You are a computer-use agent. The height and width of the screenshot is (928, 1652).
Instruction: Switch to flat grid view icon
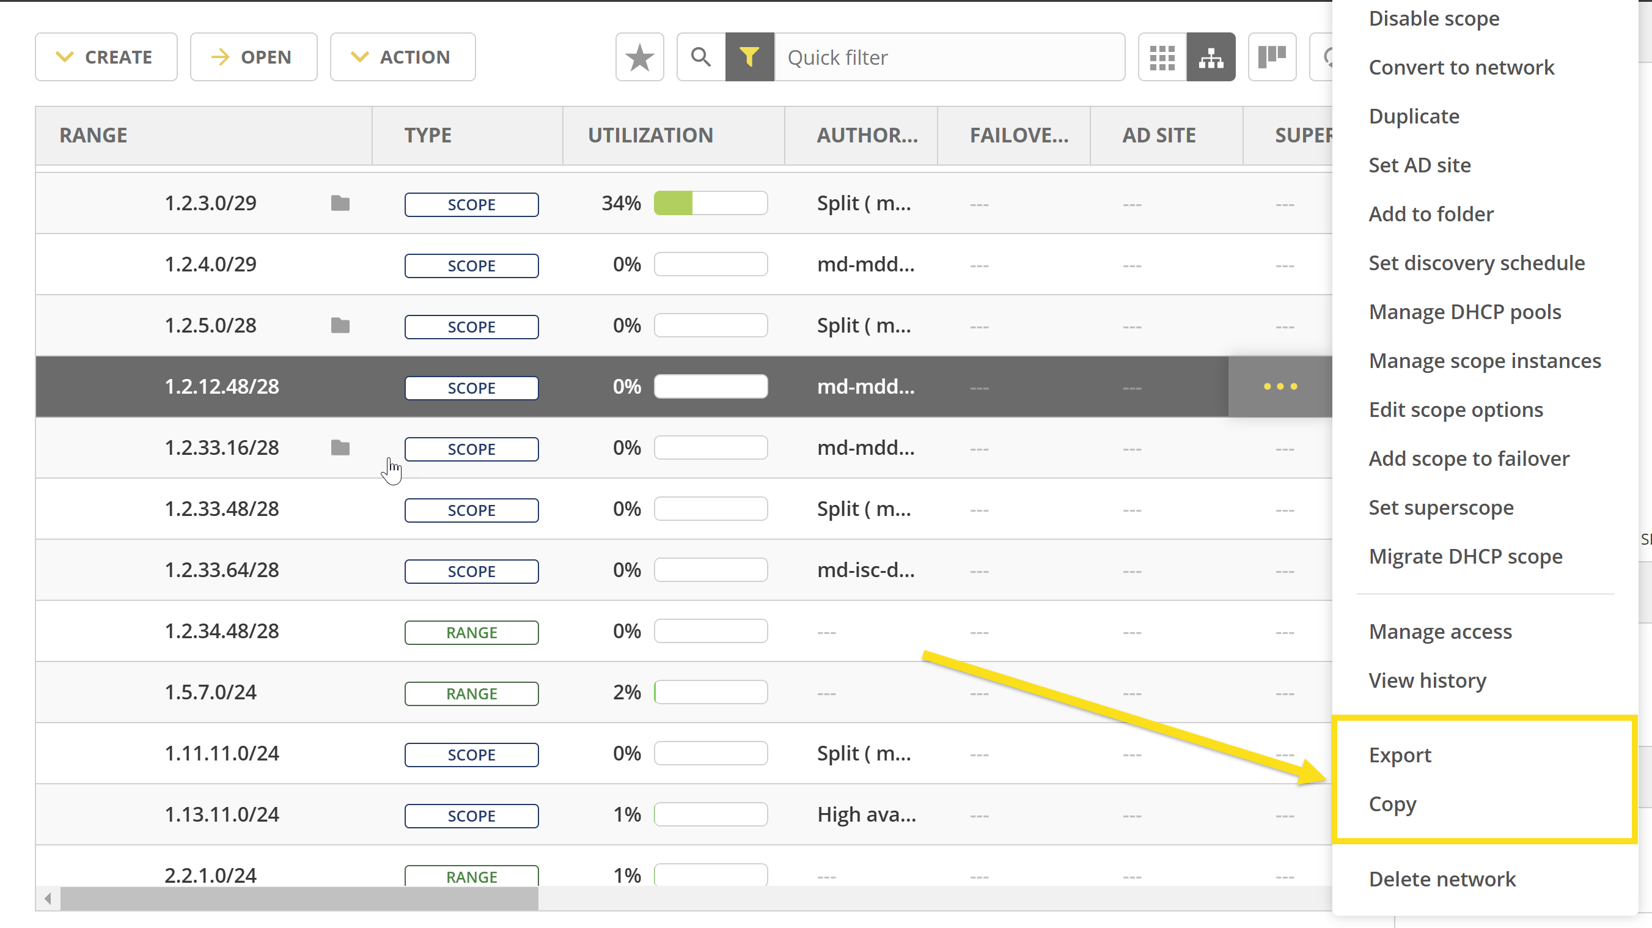1162,57
